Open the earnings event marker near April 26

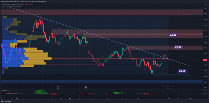coord(58,87)
